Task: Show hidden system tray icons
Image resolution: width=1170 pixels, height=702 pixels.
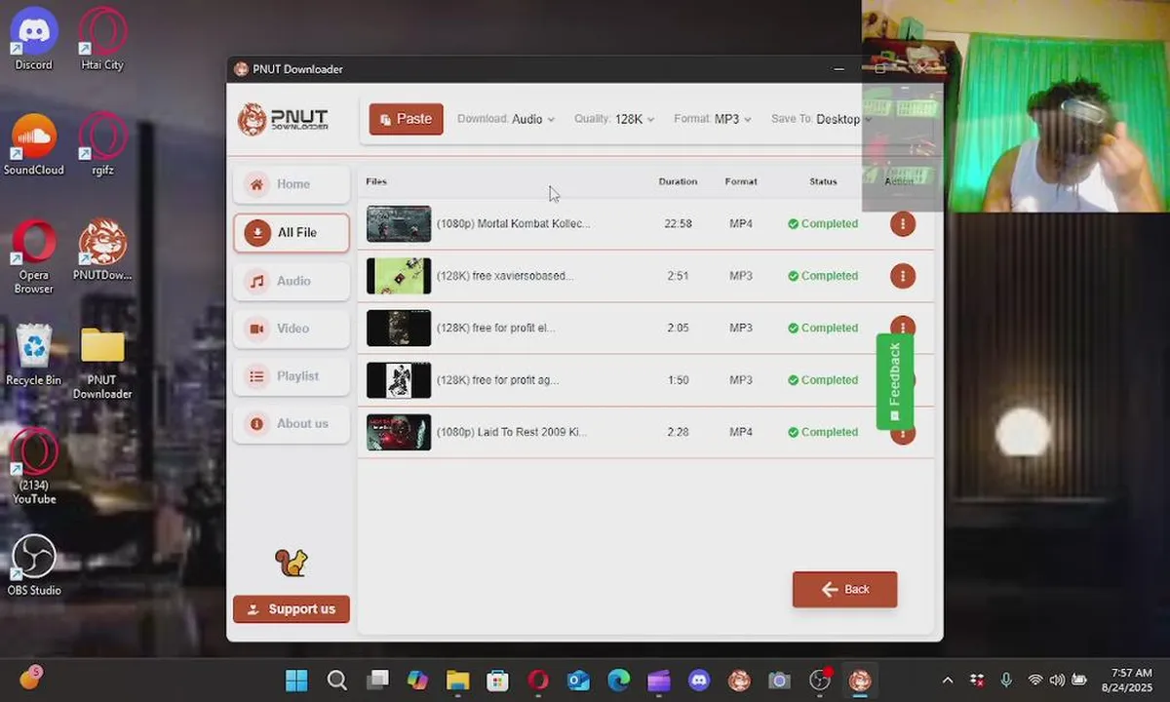Action: (x=948, y=681)
